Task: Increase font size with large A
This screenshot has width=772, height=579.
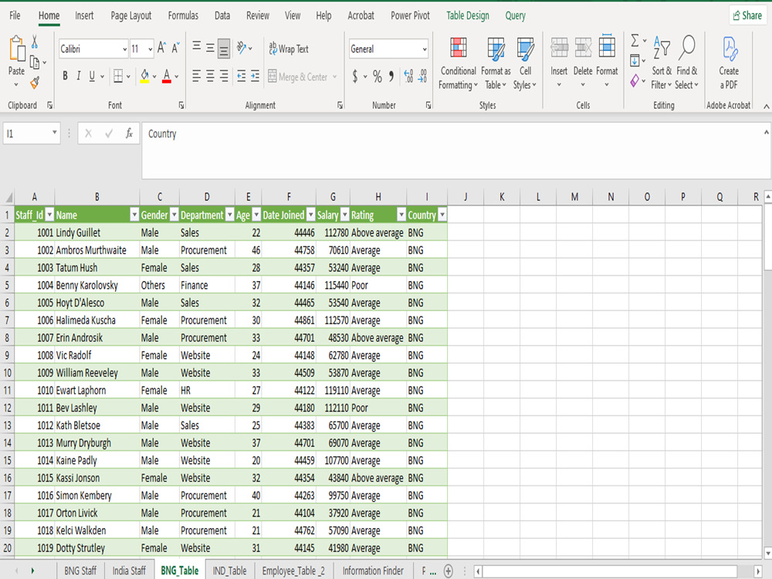Action: [x=161, y=48]
